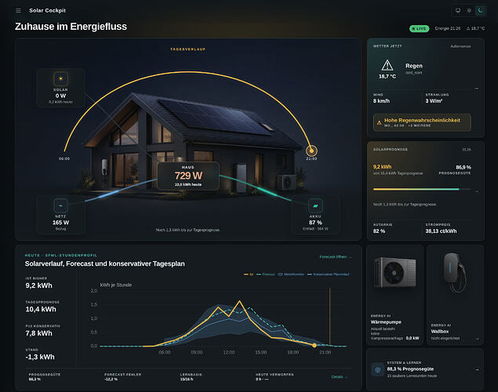Click the System & Lernen gear icon
Viewport: 498px width, 392px height.
click(x=378, y=369)
